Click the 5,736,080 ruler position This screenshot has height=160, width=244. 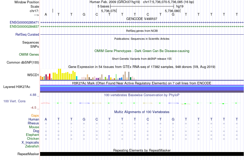(172, 11)
